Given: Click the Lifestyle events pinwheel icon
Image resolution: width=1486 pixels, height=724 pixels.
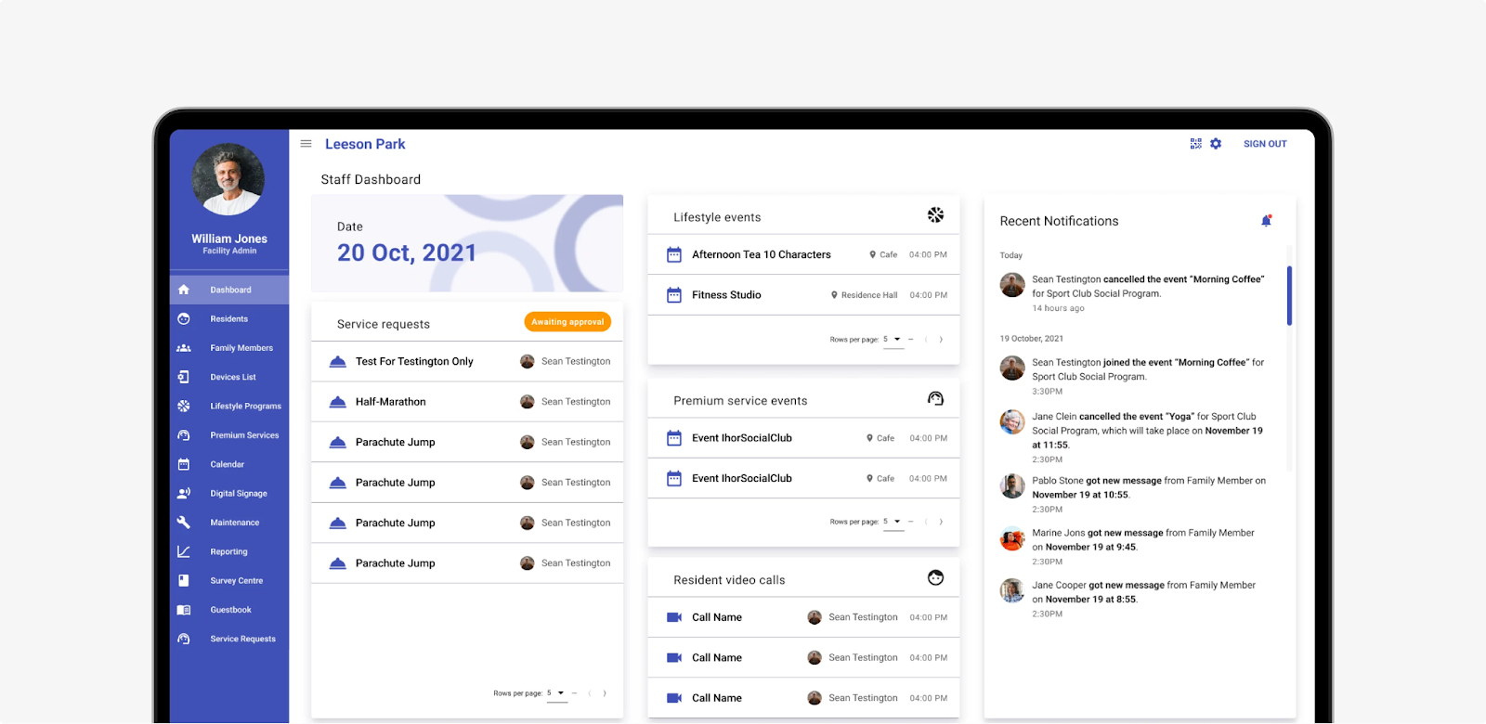Looking at the screenshot, I should tap(935, 215).
